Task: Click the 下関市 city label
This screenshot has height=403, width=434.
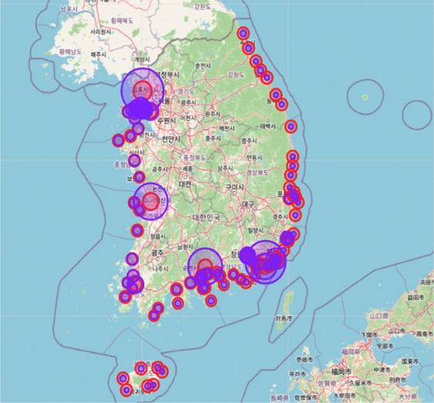Action: 369,335
